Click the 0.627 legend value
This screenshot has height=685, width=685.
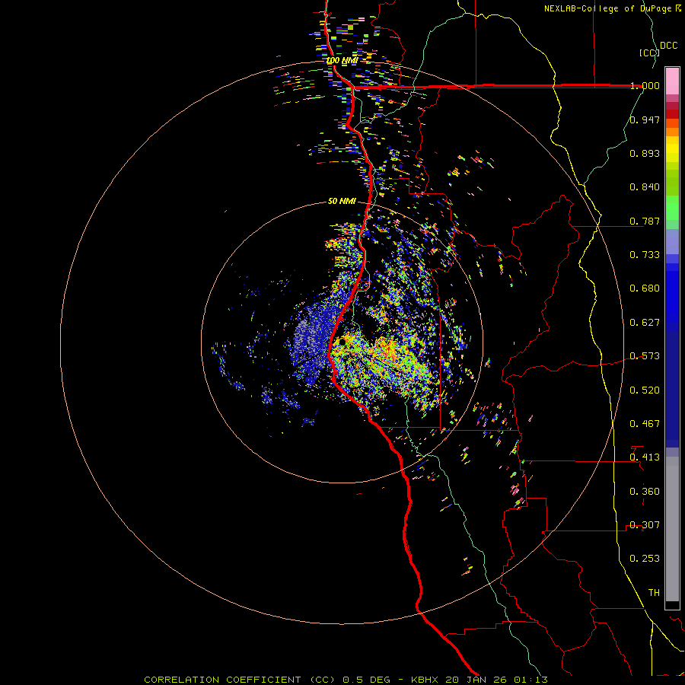point(645,323)
